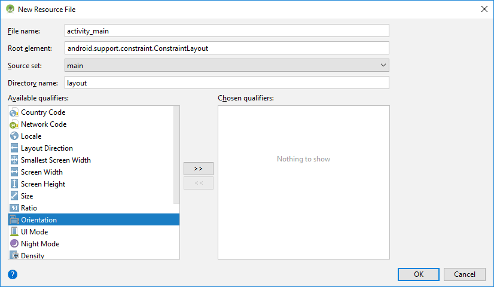494x287 pixels.
Task: Click the Ratio qualifier icon
Action: [14, 208]
